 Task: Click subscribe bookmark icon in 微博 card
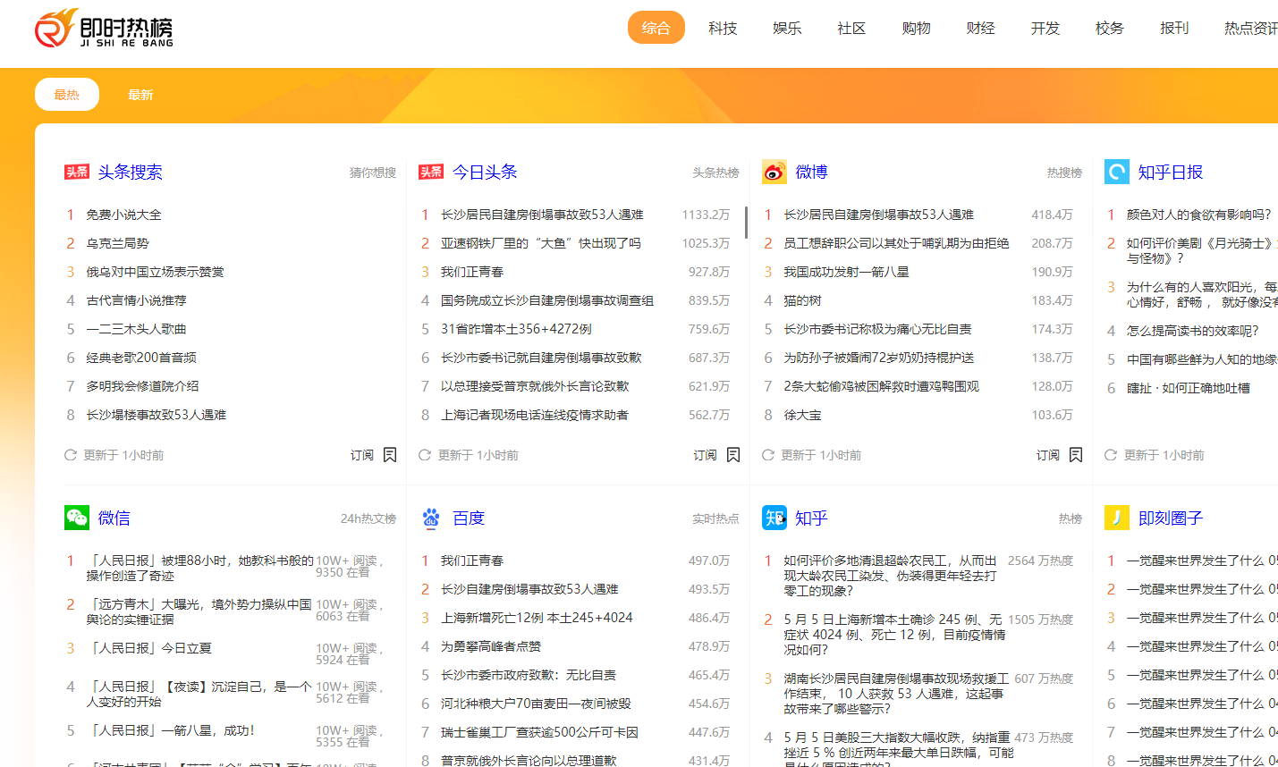click(1076, 455)
